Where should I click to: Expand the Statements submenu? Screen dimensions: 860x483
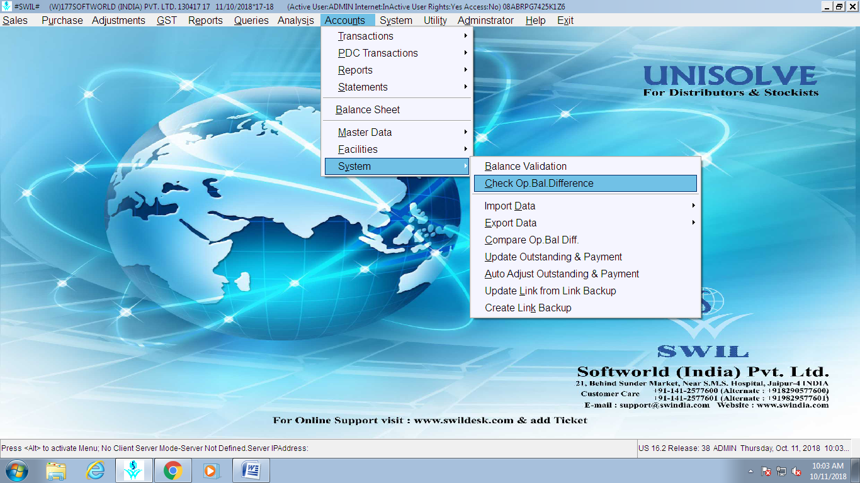point(397,87)
